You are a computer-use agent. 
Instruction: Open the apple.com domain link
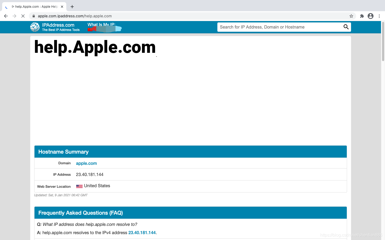pos(86,163)
